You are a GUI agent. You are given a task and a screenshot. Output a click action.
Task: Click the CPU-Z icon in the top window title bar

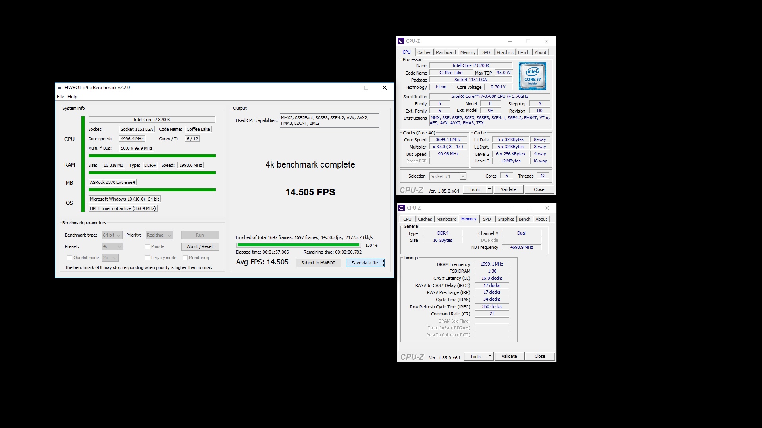click(401, 41)
